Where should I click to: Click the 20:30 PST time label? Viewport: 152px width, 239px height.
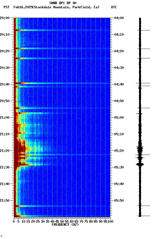(5, 68)
